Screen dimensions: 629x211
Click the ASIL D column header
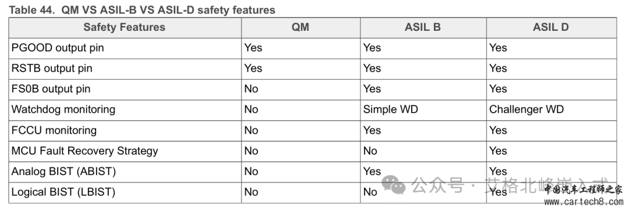point(551,27)
